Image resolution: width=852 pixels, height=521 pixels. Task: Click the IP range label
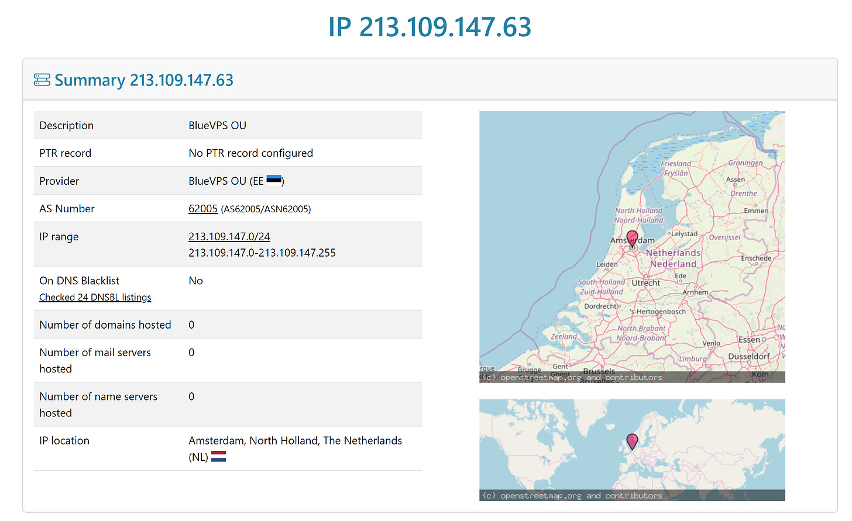[59, 237]
